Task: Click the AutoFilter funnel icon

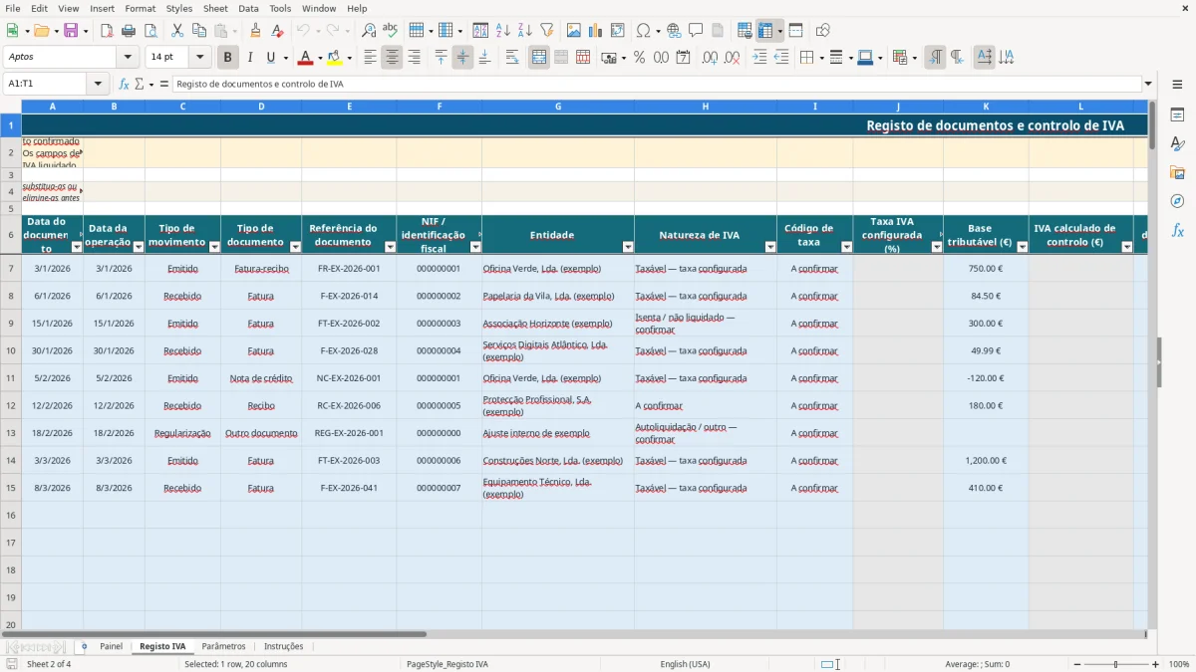Action: pyautogui.click(x=547, y=31)
